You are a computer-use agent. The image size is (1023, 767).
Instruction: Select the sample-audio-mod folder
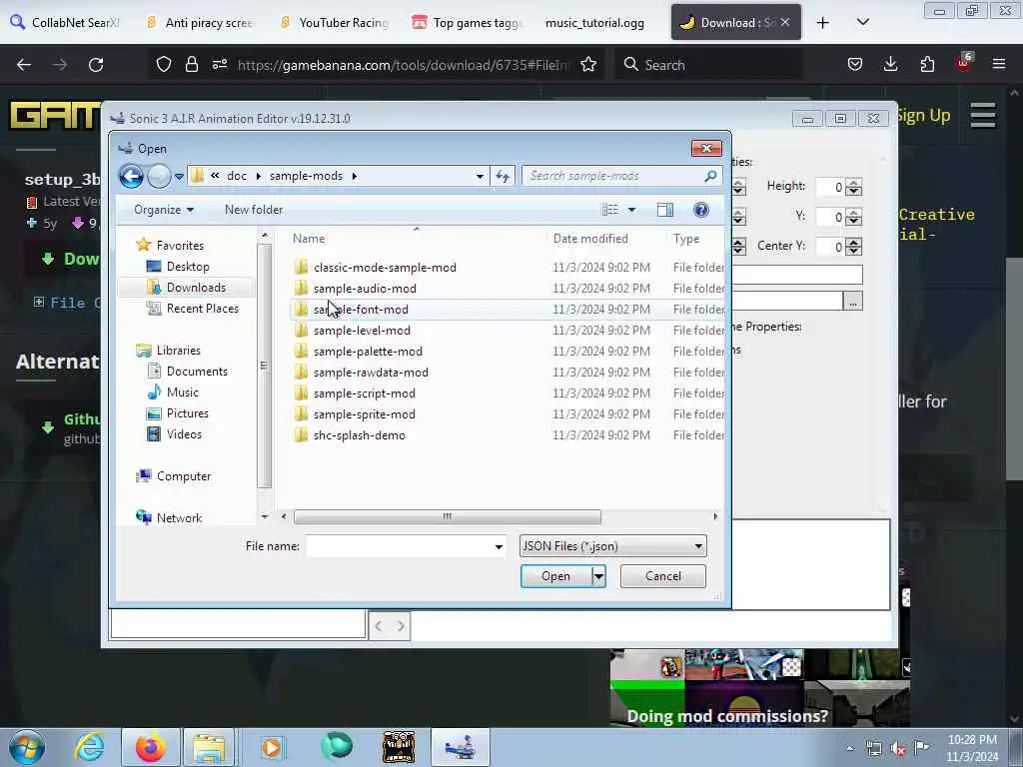(x=365, y=289)
